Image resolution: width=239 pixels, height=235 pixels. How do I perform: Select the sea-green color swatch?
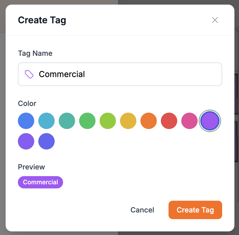click(67, 121)
